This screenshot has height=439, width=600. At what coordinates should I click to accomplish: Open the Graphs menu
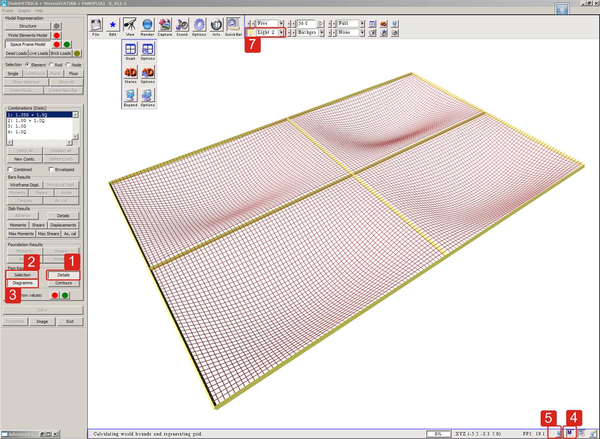coord(24,10)
